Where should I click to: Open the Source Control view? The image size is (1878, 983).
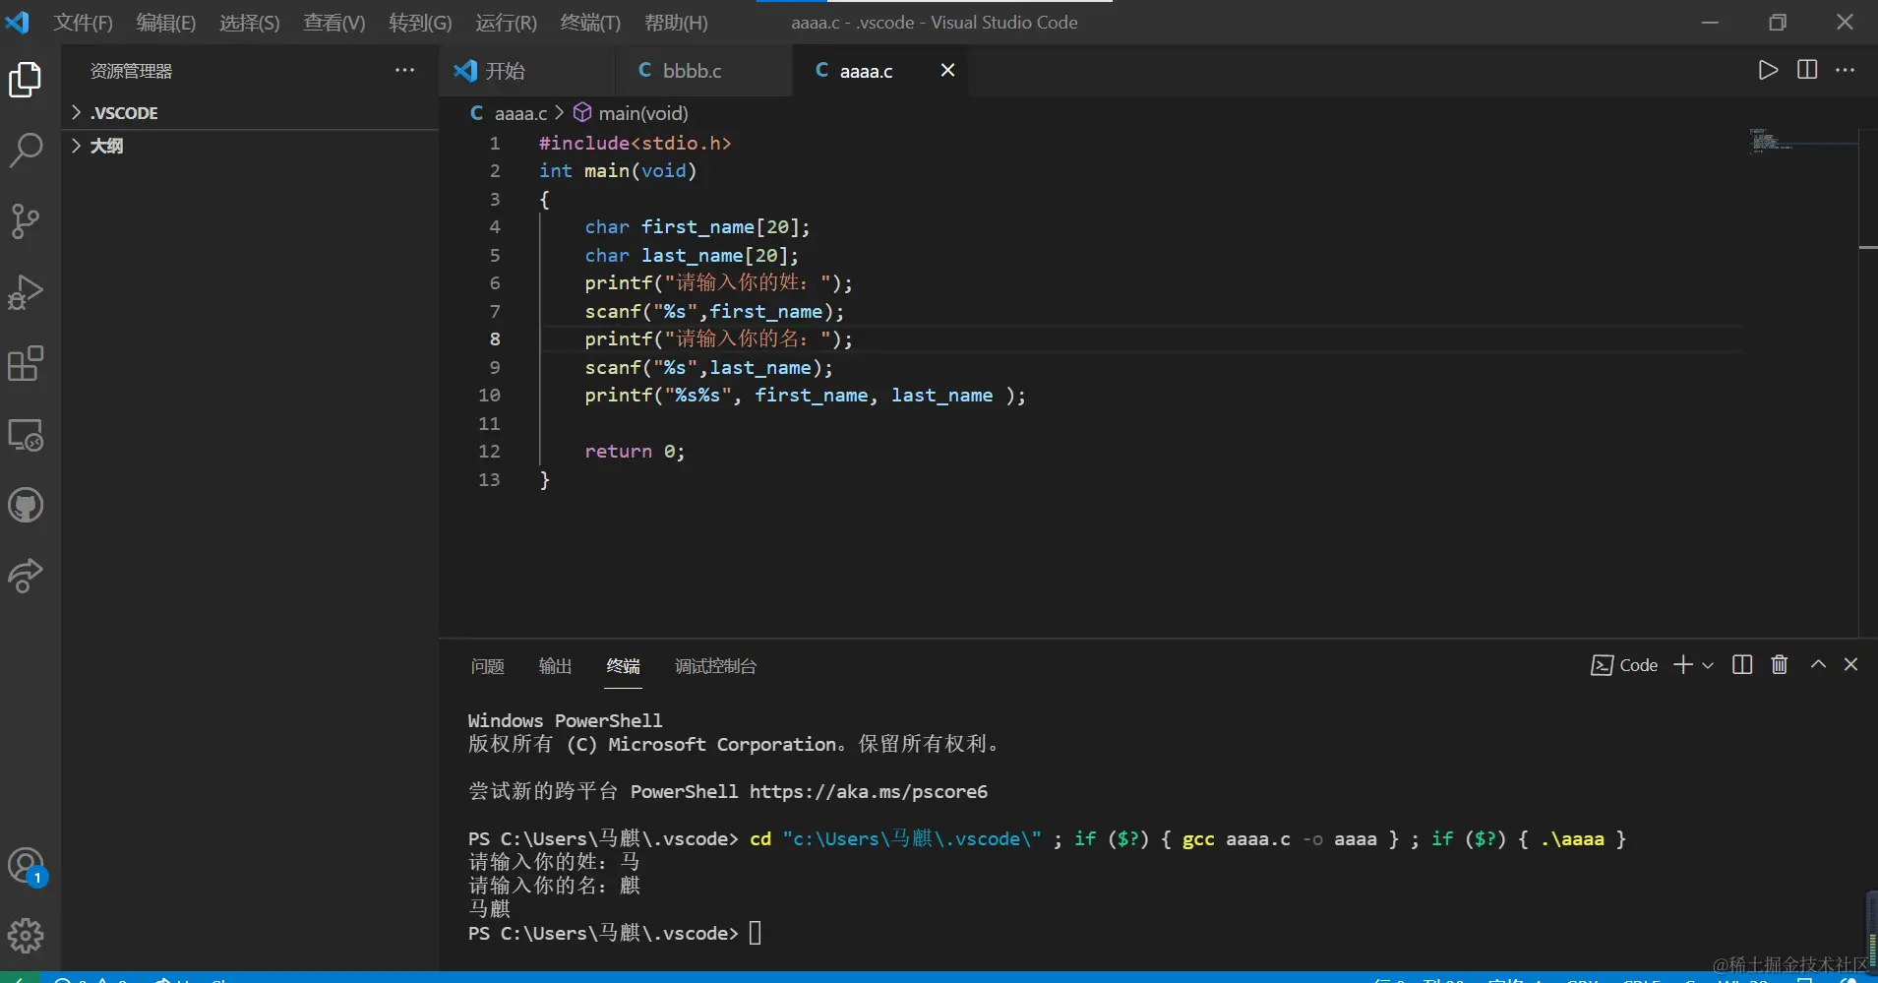coord(26,220)
